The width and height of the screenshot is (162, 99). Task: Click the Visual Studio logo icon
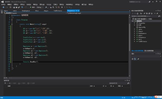click(x=2, y=2)
